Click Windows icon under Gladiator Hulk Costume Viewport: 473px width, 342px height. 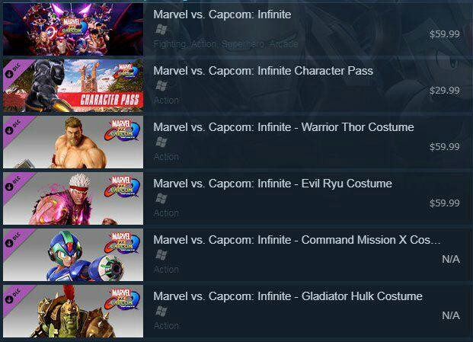[161, 312]
